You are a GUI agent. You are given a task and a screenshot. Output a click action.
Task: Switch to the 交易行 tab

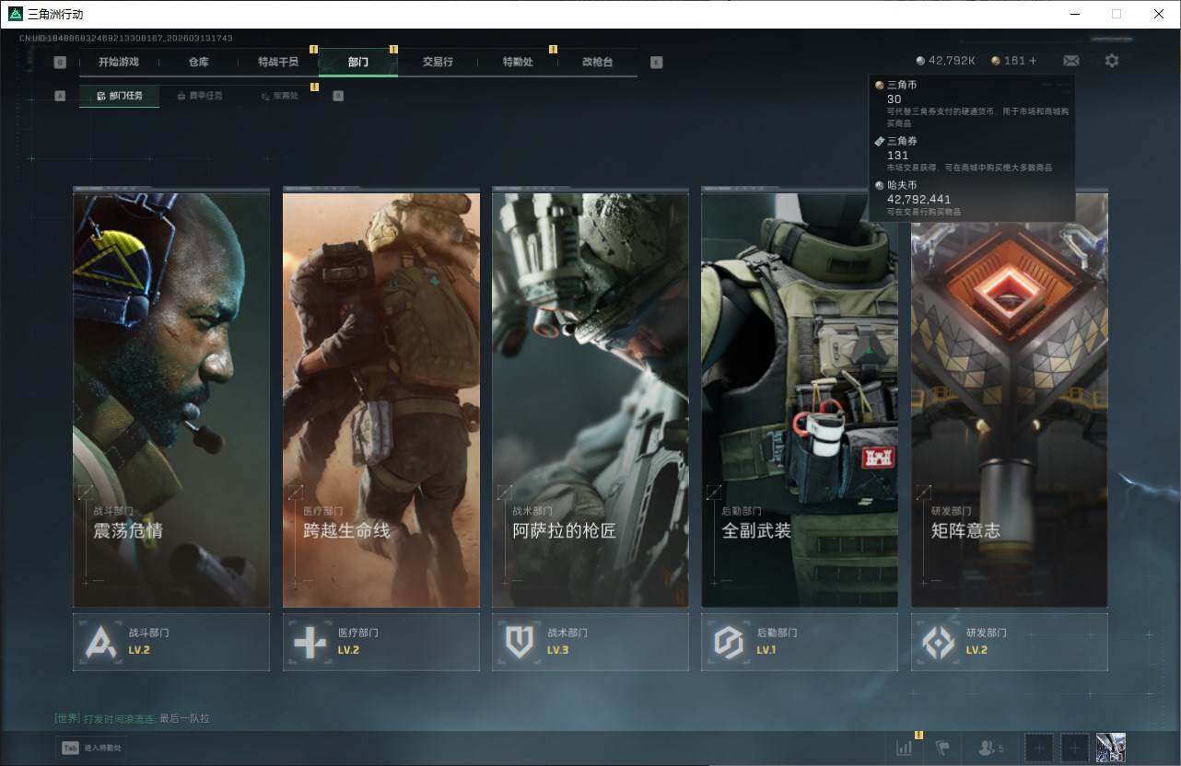tap(438, 62)
